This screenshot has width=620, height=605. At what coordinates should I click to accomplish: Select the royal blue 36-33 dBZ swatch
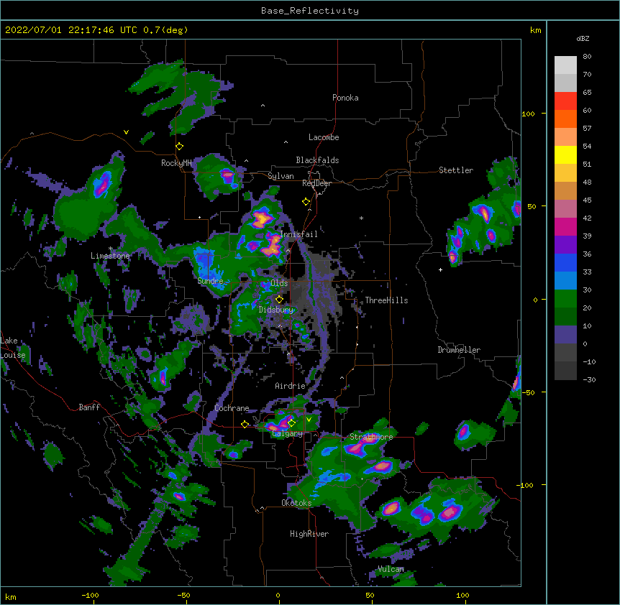coord(565,263)
